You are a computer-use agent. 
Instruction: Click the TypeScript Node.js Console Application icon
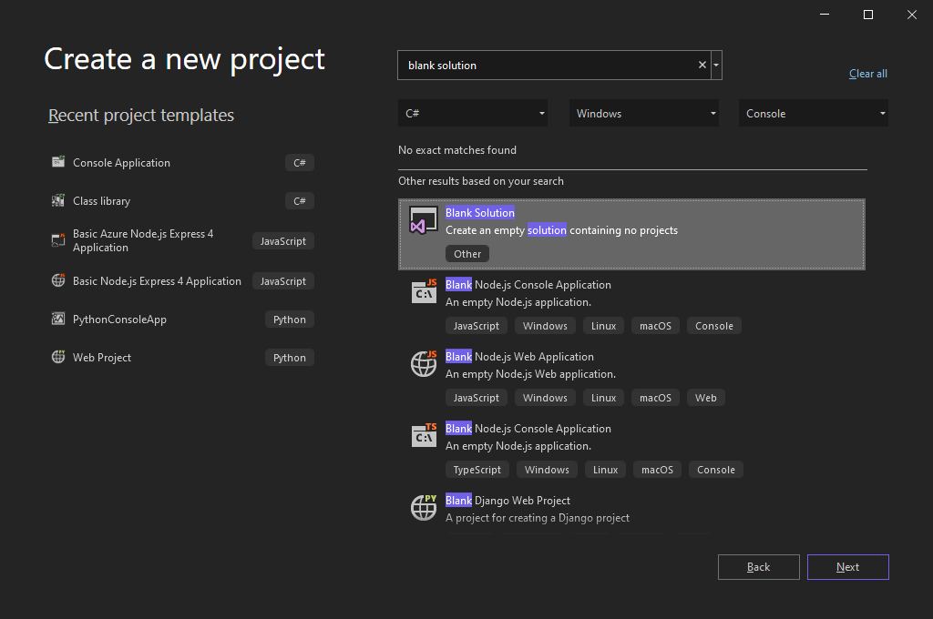pyautogui.click(x=424, y=435)
